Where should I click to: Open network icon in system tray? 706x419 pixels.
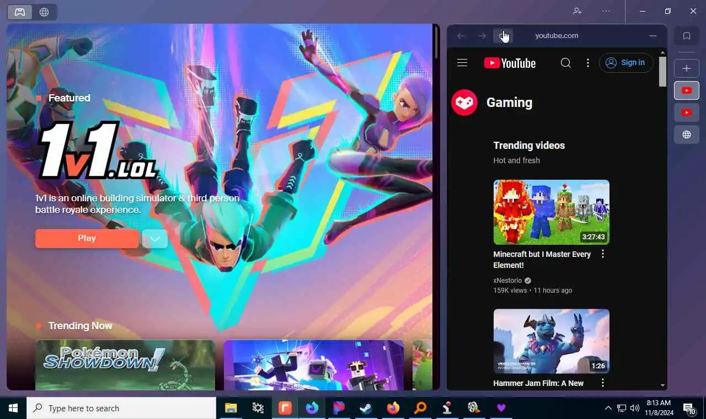click(x=622, y=408)
